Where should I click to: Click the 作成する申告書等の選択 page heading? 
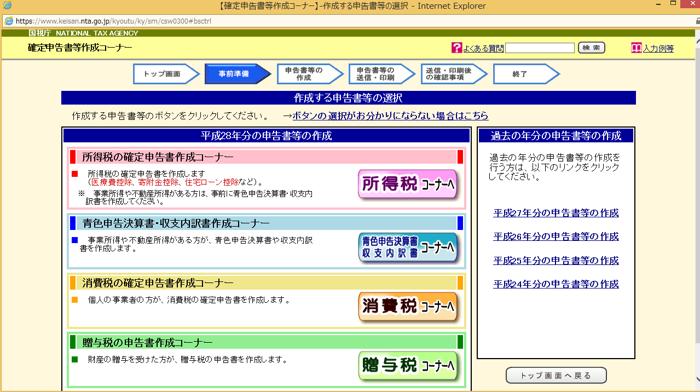point(348,98)
